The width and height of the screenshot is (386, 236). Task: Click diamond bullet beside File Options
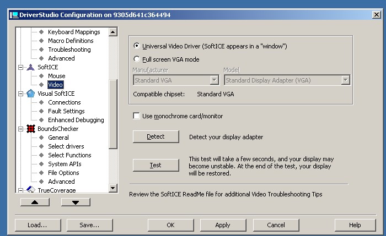click(x=41, y=173)
